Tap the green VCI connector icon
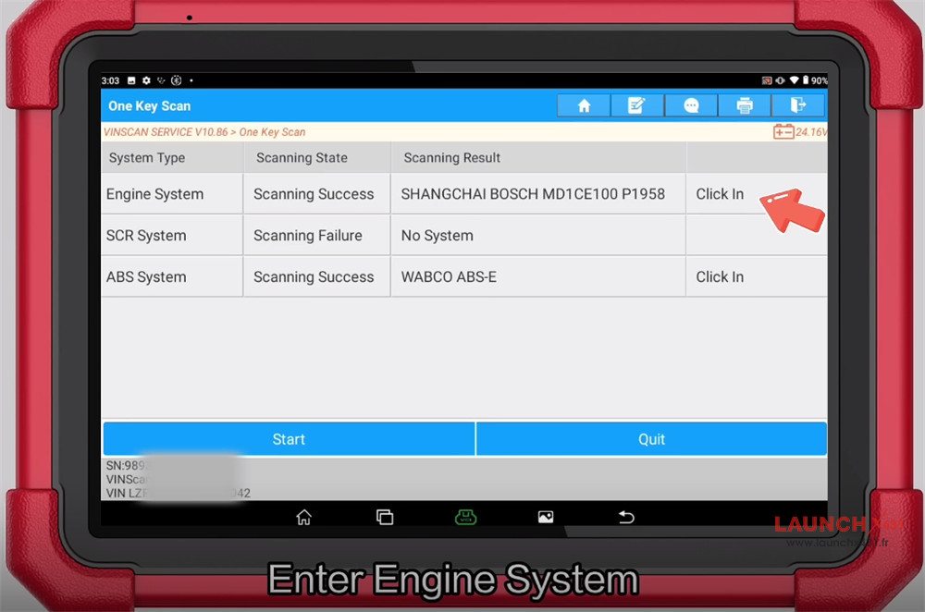The width and height of the screenshot is (925, 612). pos(465,517)
